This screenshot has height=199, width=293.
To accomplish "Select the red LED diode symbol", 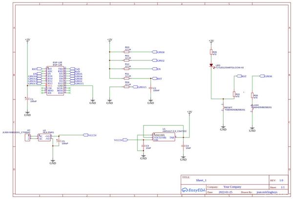I will [x=211, y=65].
